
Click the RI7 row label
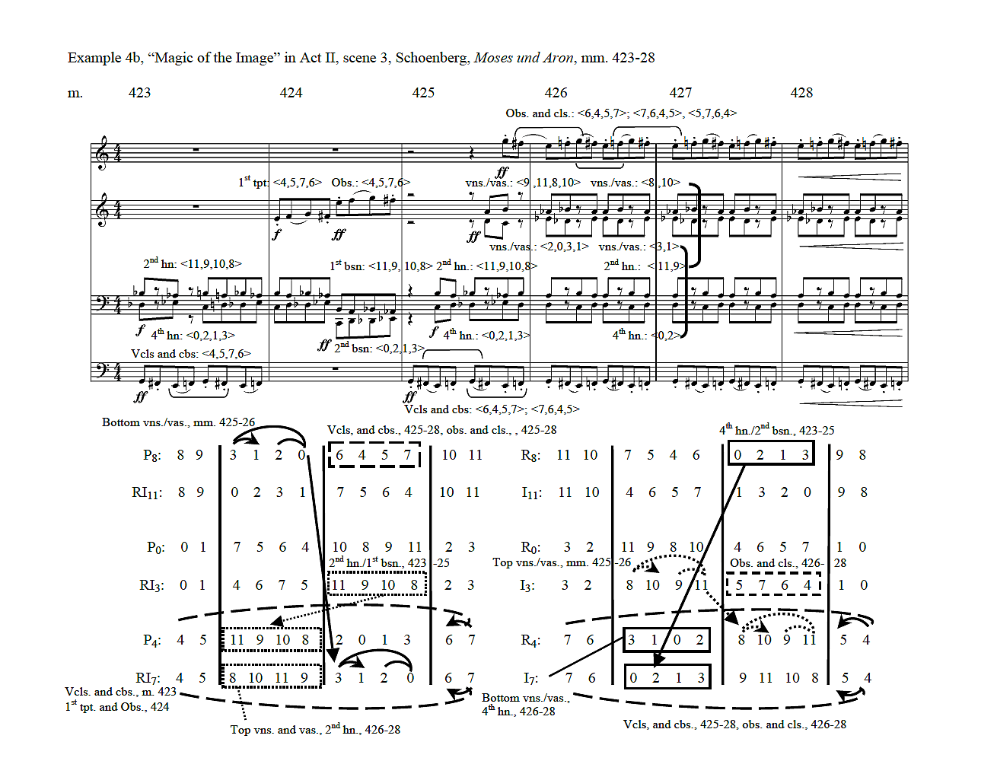tap(148, 678)
